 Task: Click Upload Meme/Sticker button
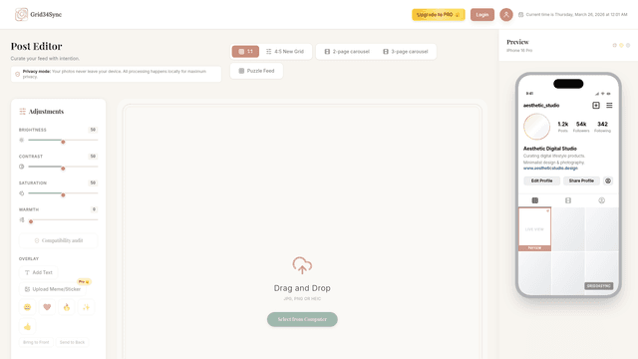(53, 289)
